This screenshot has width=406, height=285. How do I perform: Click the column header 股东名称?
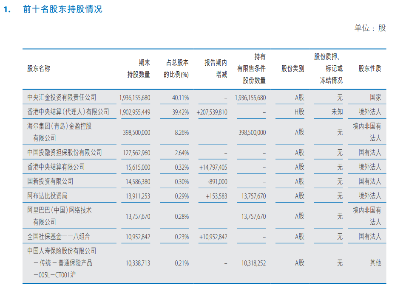(39, 68)
